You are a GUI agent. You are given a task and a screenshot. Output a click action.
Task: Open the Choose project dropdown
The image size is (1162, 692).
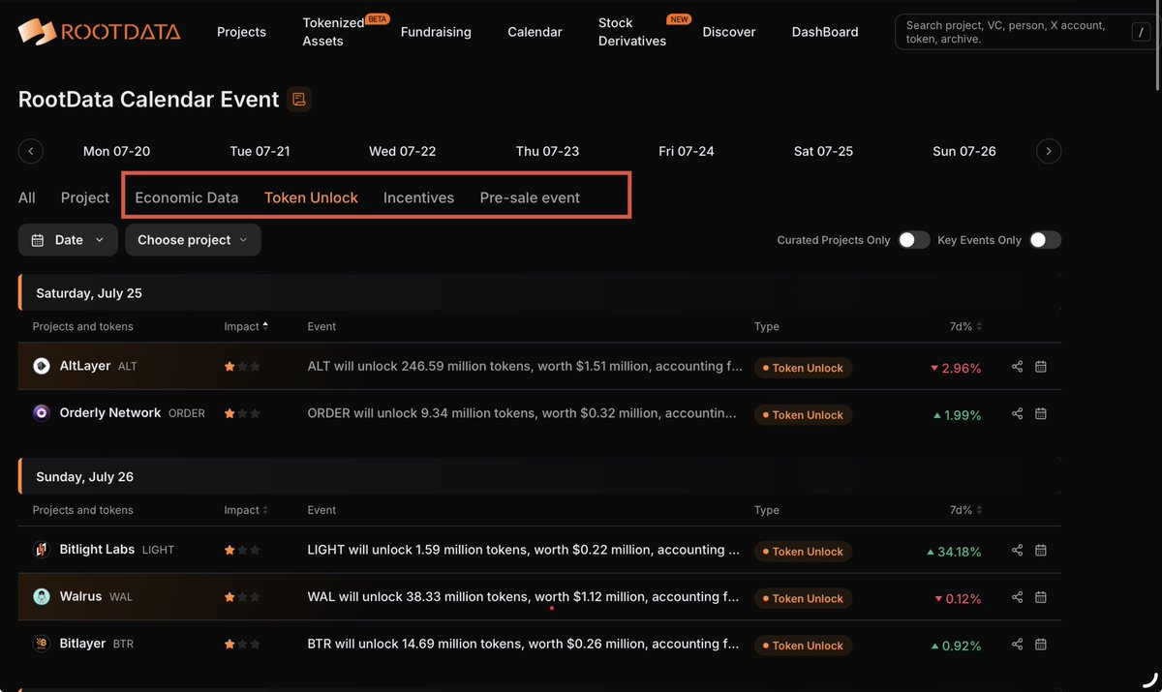tap(193, 240)
